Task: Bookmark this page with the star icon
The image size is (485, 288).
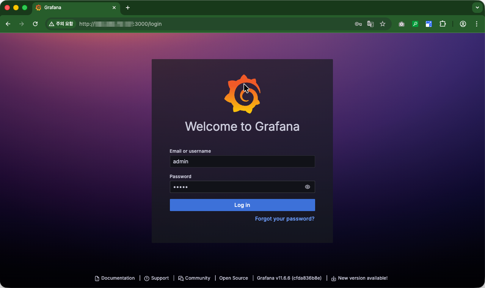Action: pyautogui.click(x=383, y=24)
